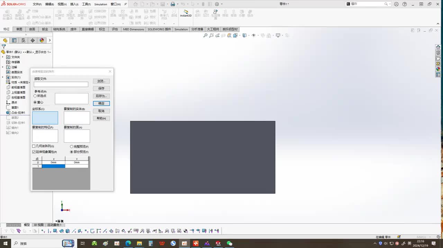Click the 保存 button in the dialog
The width and height of the screenshot is (443, 248).
point(101,88)
